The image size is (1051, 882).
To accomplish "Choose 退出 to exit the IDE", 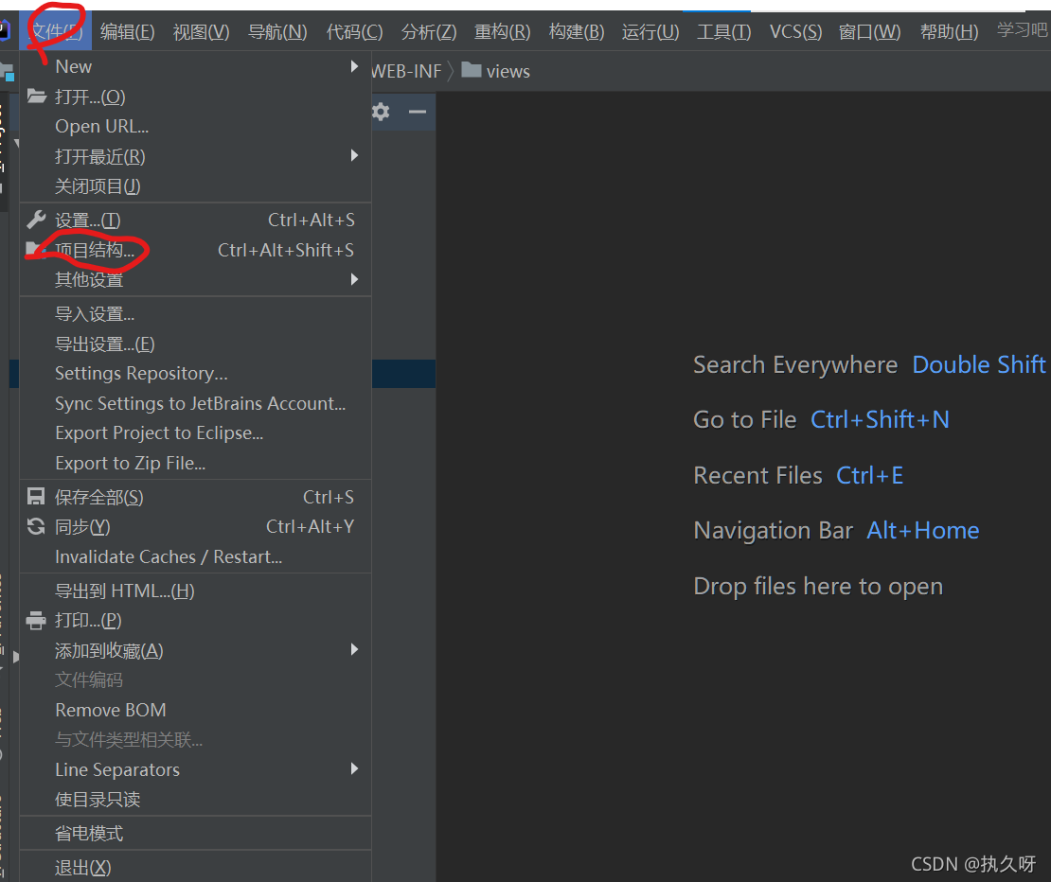I will (83, 868).
